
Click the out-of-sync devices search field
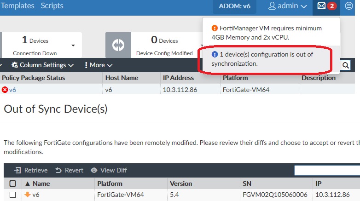pyautogui.click(x=327, y=170)
